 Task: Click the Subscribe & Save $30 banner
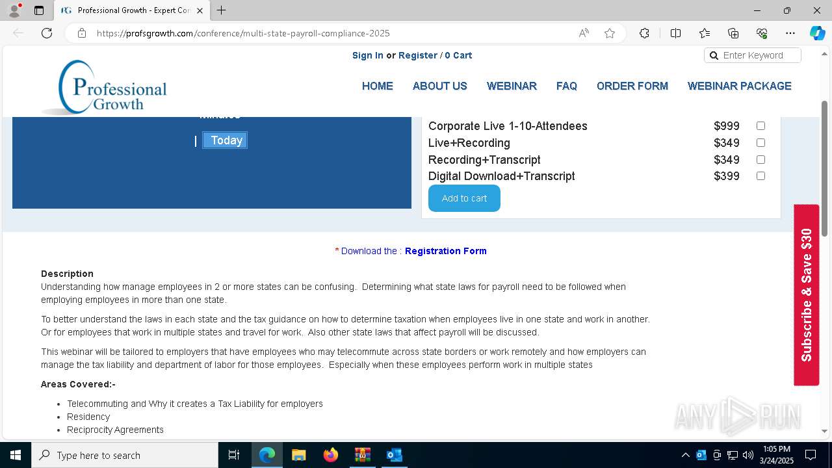[x=807, y=295]
